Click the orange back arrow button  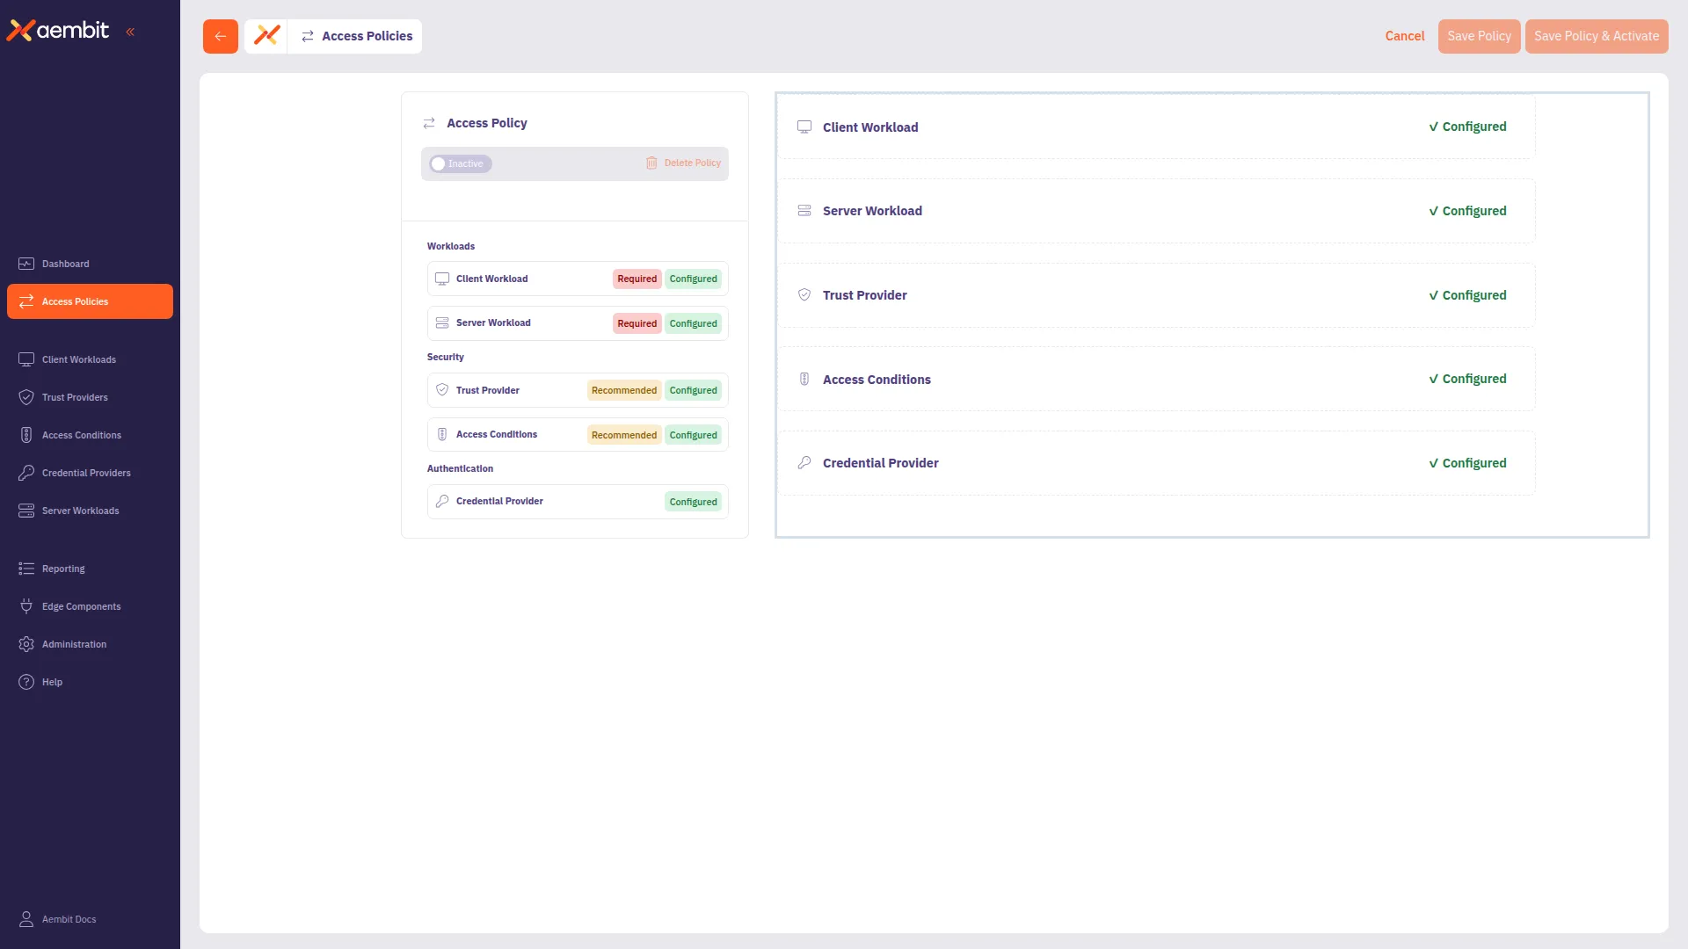pyautogui.click(x=221, y=36)
